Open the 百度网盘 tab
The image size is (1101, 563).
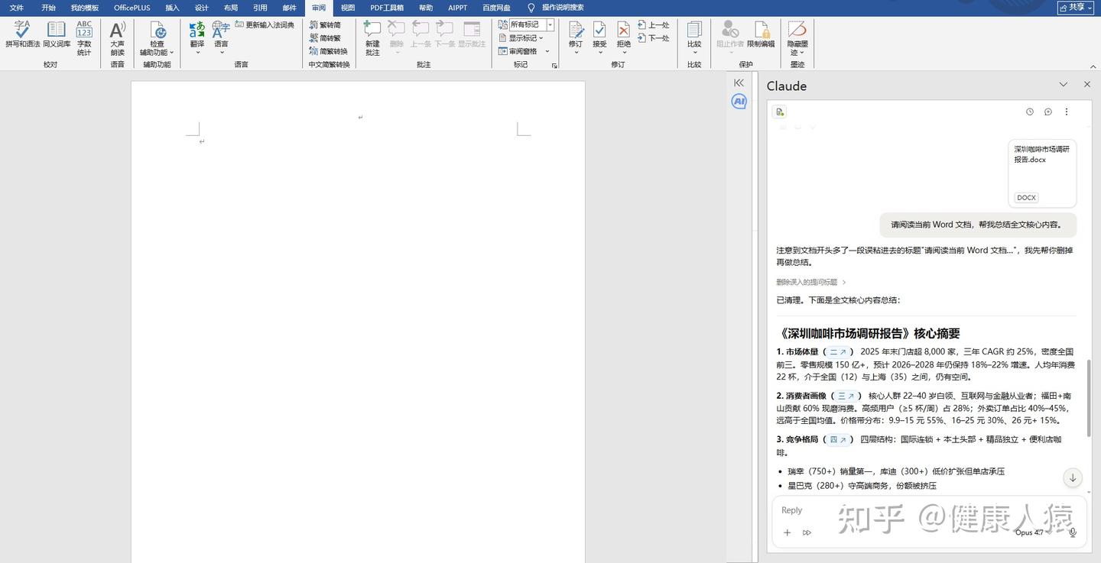click(x=496, y=8)
